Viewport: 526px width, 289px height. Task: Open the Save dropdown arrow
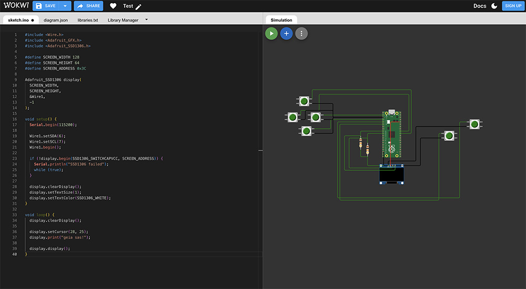click(65, 6)
